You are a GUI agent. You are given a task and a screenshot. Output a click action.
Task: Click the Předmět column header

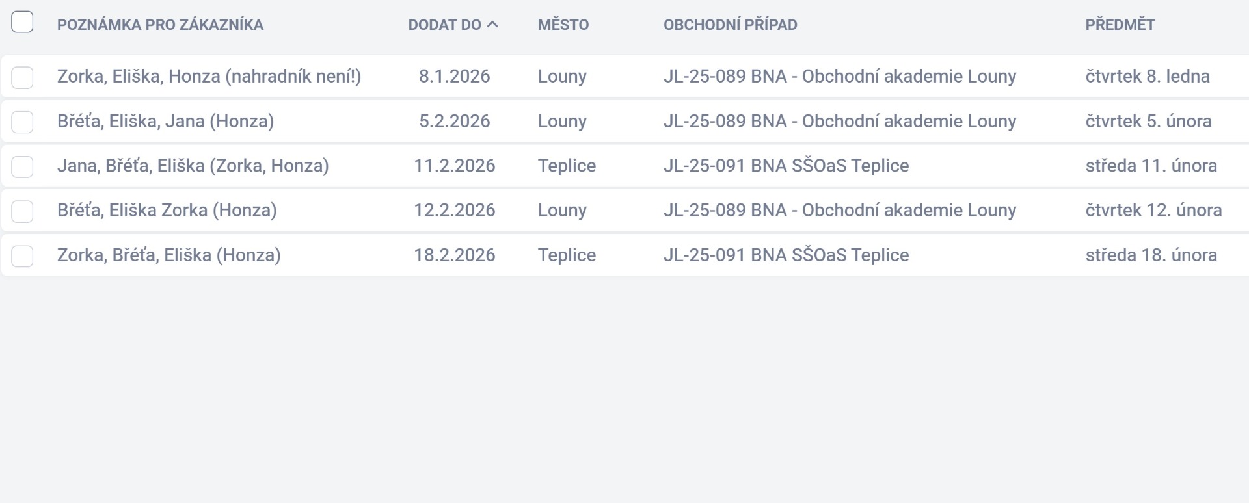coord(1120,25)
